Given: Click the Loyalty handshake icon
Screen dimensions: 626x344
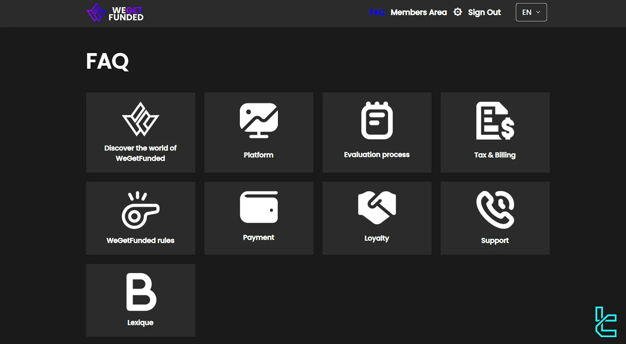Looking at the screenshot, I should coord(377,207).
